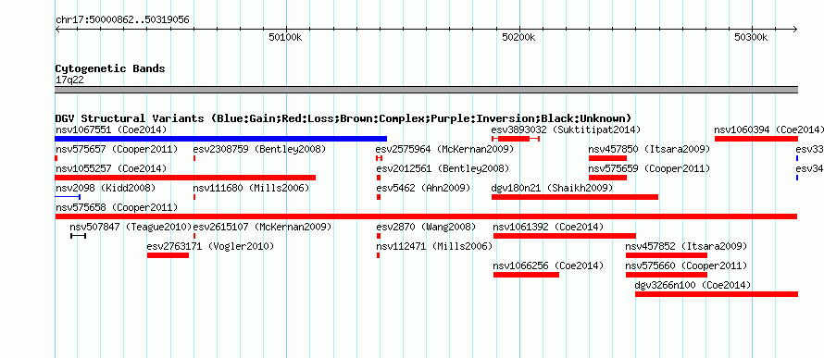This screenshot has height=358, width=824.
Task: Open nsv507847 (Teague2010) variant
Action: (x=131, y=227)
